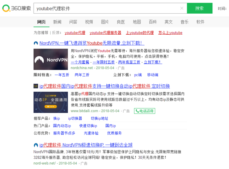
Task: Click the NordVPN favicon beside the first result
Action: coord(35,43)
